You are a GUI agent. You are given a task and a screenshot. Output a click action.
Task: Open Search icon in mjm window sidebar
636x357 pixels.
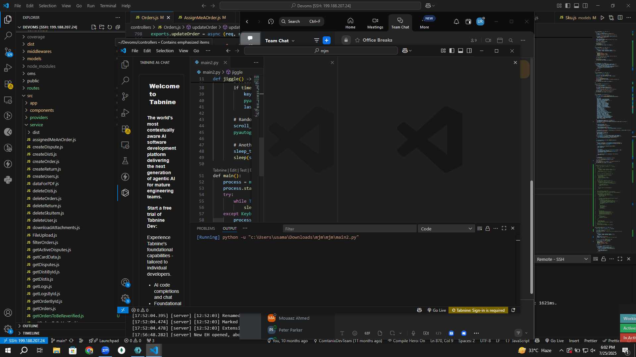point(125,80)
